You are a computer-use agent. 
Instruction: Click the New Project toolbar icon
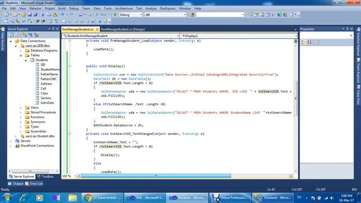click(6, 15)
